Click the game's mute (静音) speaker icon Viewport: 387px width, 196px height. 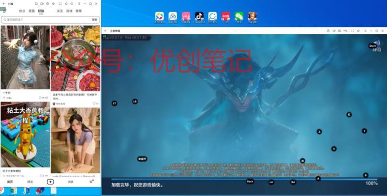pos(377,43)
